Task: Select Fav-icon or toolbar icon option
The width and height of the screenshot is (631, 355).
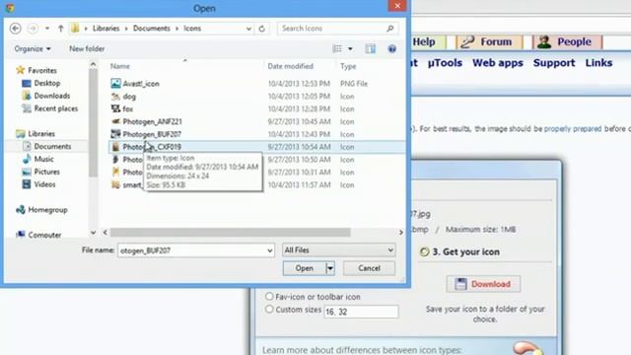Action: pyautogui.click(x=269, y=297)
